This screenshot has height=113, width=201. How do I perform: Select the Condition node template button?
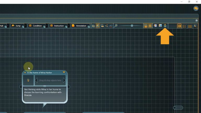37,26
